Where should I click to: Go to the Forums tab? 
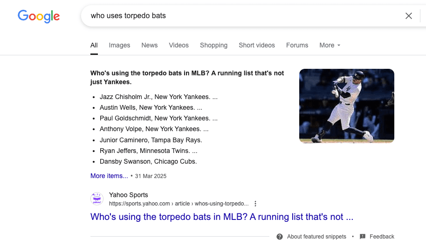click(297, 45)
